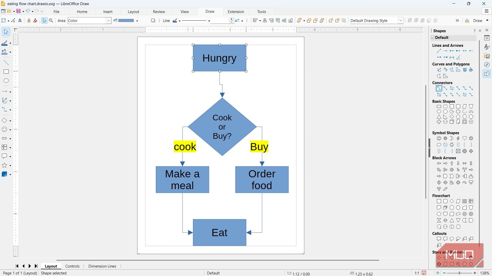Expand the fill color dropdown arrow

click(x=137, y=21)
